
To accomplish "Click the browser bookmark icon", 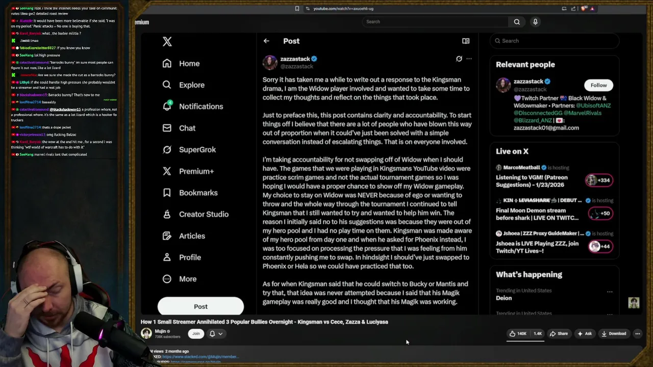I will tap(297, 9).
